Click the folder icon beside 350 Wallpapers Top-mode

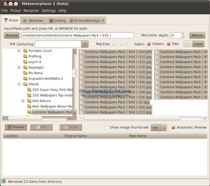(29, 95)
